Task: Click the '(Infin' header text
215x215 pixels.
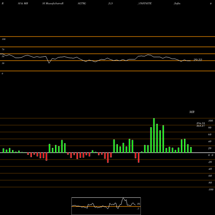Action: [177, 3]
